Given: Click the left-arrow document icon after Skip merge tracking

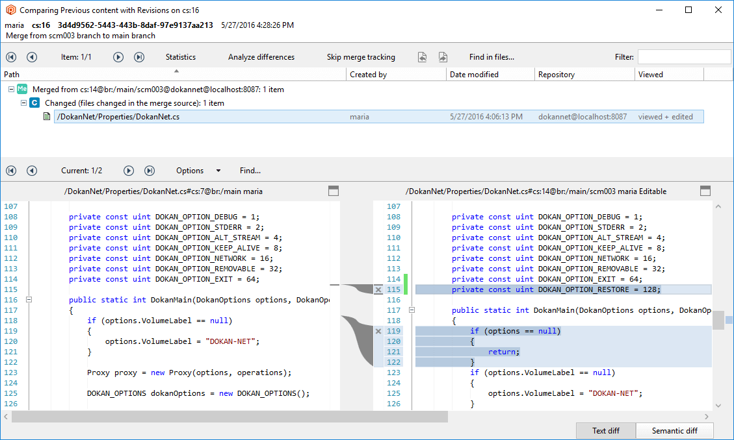Looking at the screenshot, I should click(422, 57).
